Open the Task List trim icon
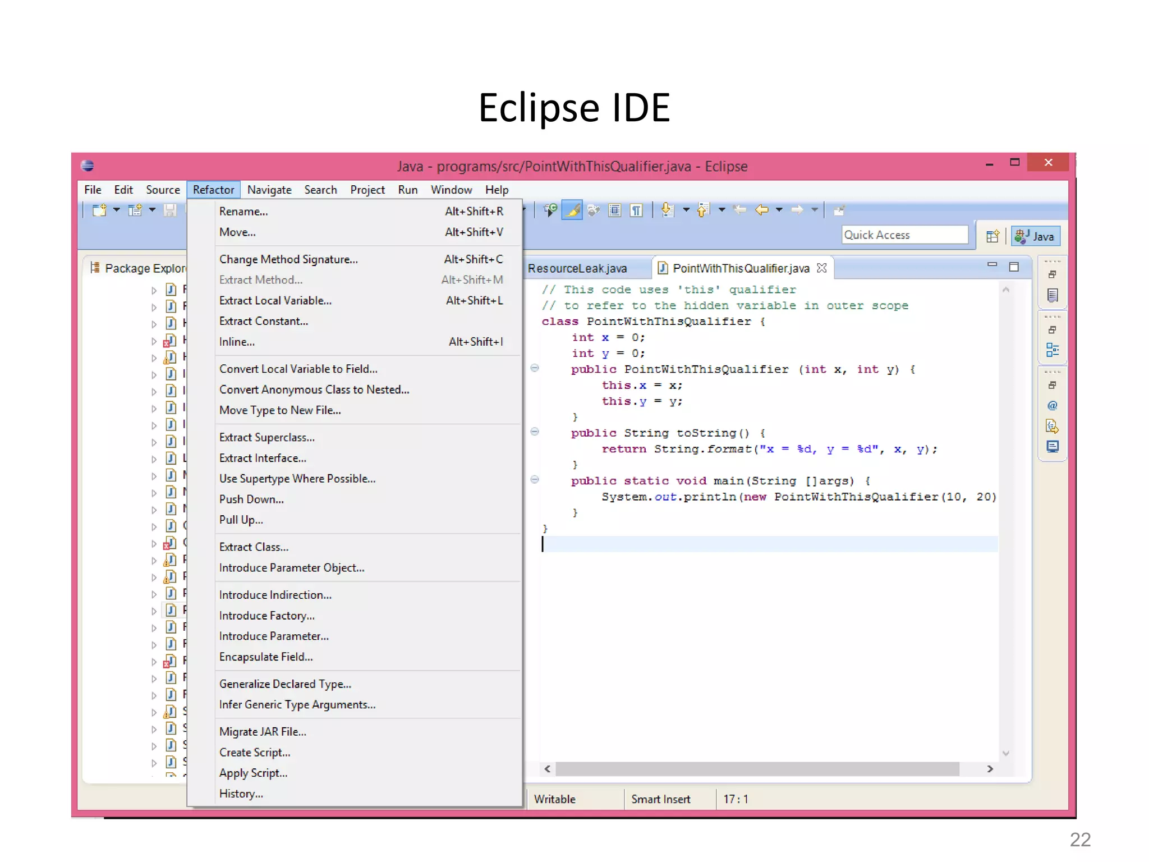This screenshot has width=1149, height=862. (x=1053, y=295)
